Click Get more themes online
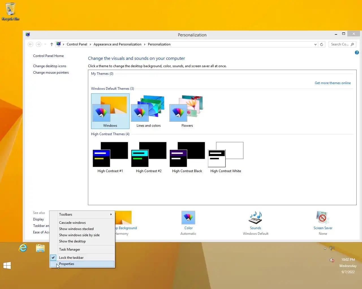362x289 pixels. 333,83
